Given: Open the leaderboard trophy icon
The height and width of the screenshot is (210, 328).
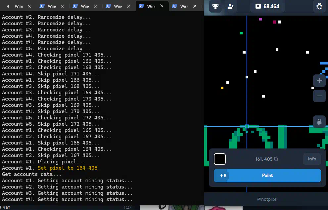Looking at the screenshot, I should 215,6.
